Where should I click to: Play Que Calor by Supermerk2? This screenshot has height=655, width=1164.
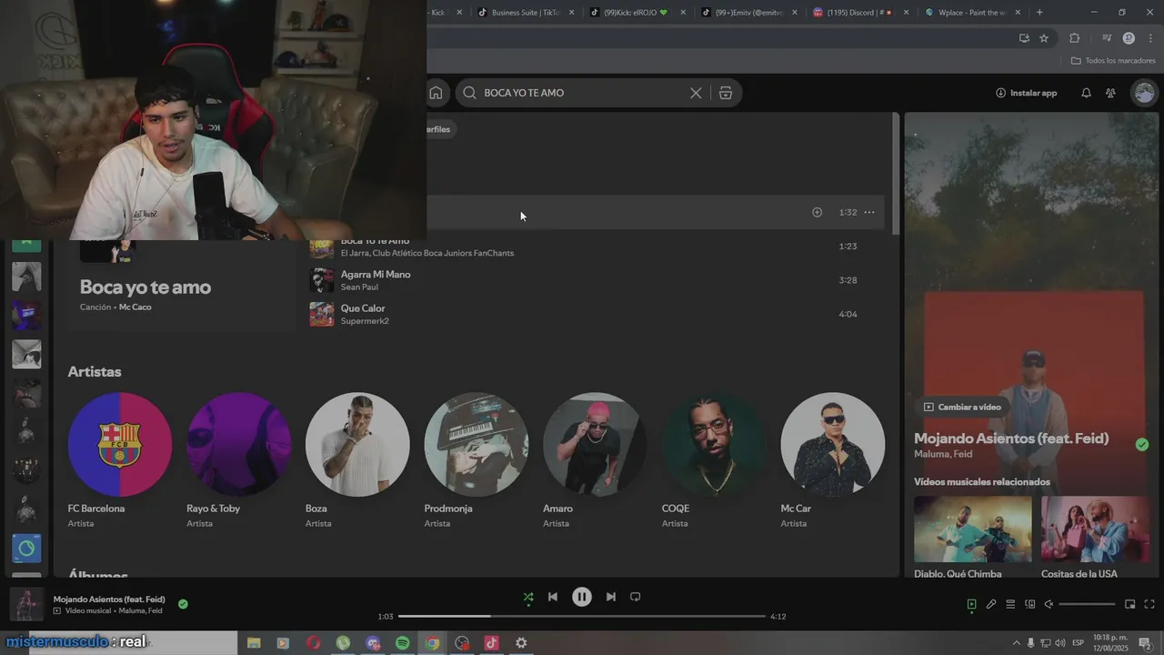click(321, 314)
